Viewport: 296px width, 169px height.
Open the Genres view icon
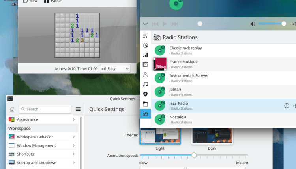click(x=145, y=94)
